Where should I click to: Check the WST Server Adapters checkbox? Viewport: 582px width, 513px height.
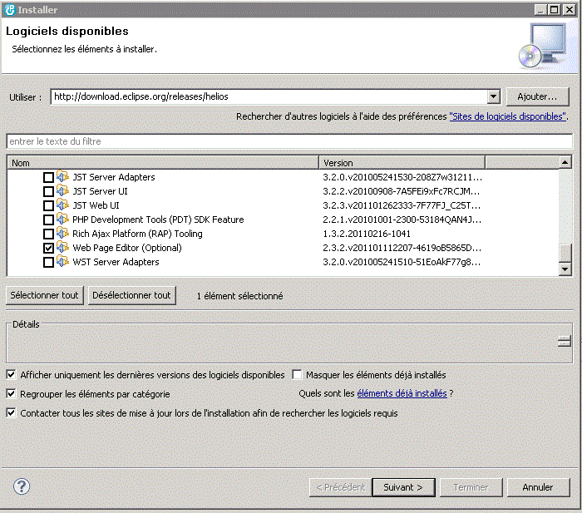coord(48,262)
